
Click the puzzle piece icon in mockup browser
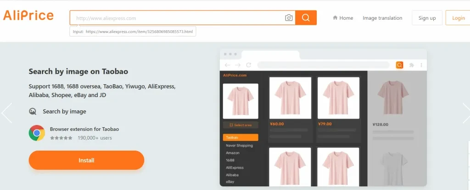[412, 65]
